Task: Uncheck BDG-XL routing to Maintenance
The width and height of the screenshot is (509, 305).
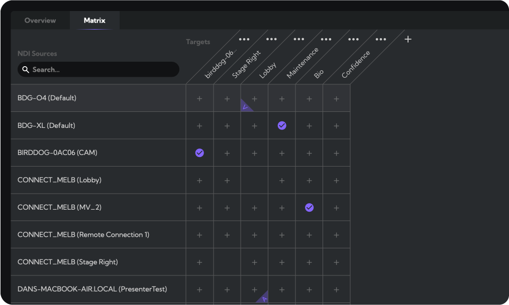Action: click(282, 125)
